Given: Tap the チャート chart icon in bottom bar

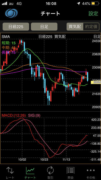Looking at the screenshot, I should (x=30, y=170).
